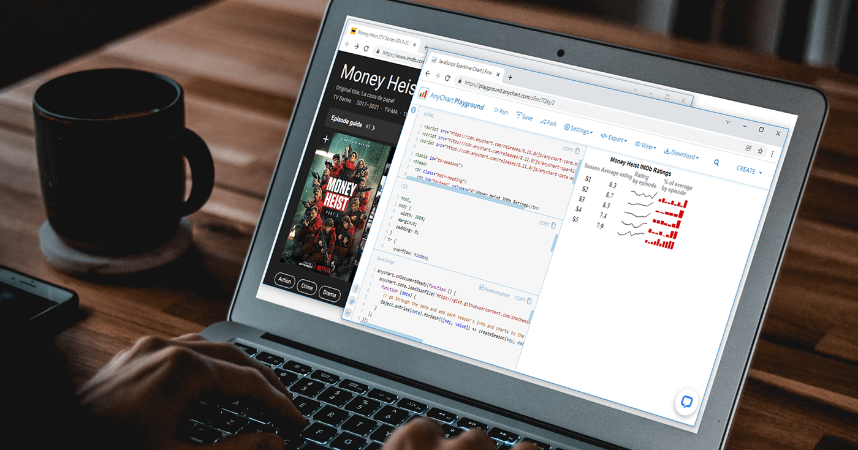The width and height of the screenshot is (858, 450).
Task: Click the '7.9' average rating value
Action: click(600, 226)
